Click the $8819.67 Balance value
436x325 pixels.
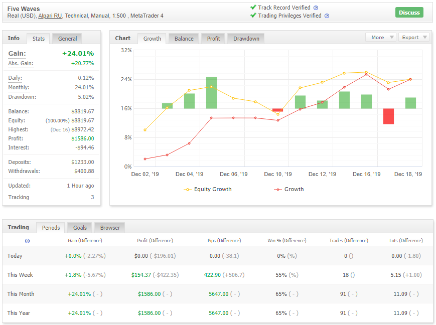(83, 111)
